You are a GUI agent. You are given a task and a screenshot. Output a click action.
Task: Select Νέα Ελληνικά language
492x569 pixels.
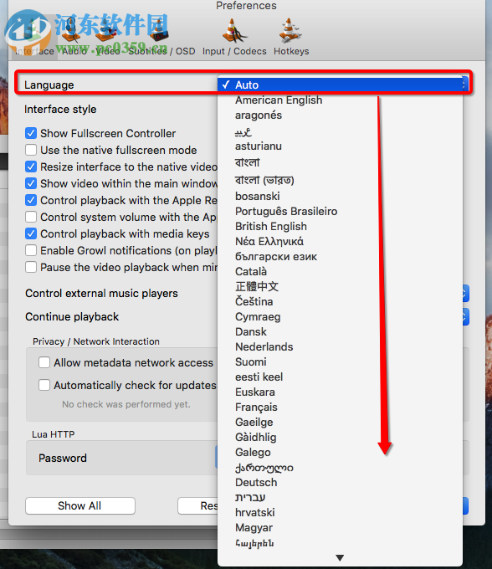340,241
